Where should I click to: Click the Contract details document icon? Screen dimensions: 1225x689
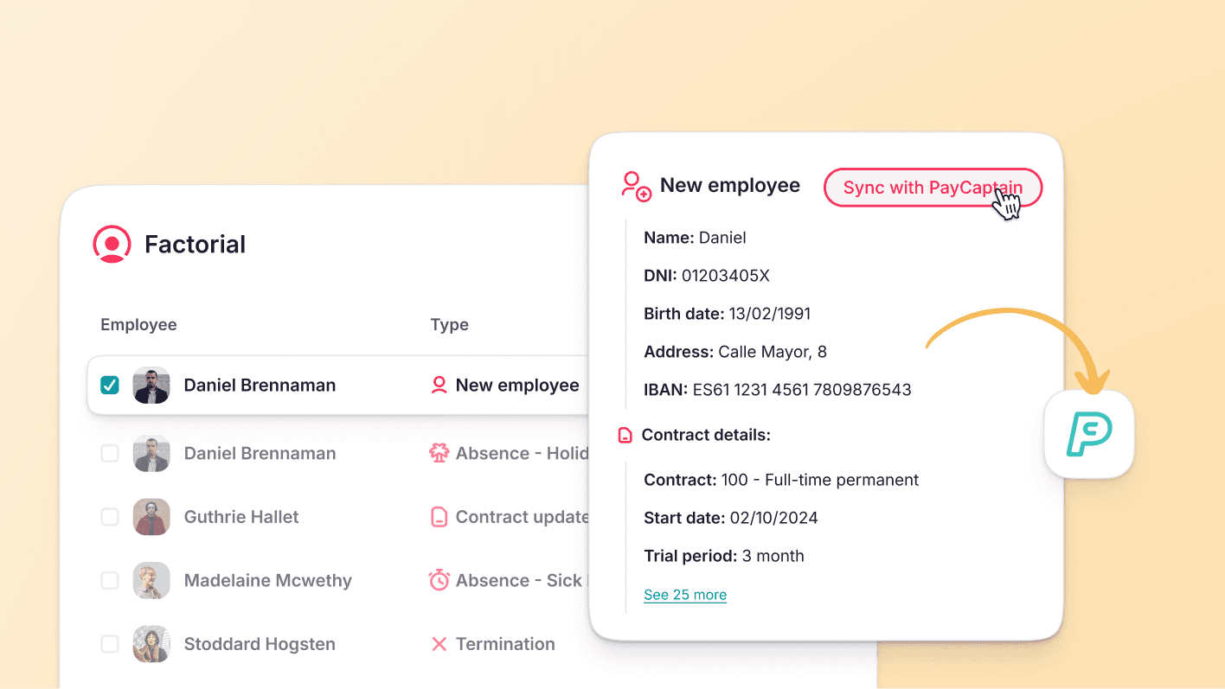tap(625, 435)
